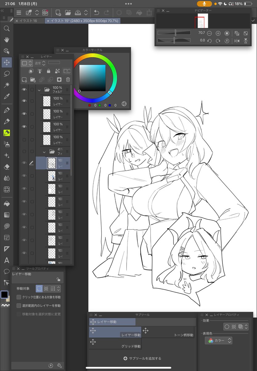Select the highlighted green marker tool
257x371 pixels.
6,133
